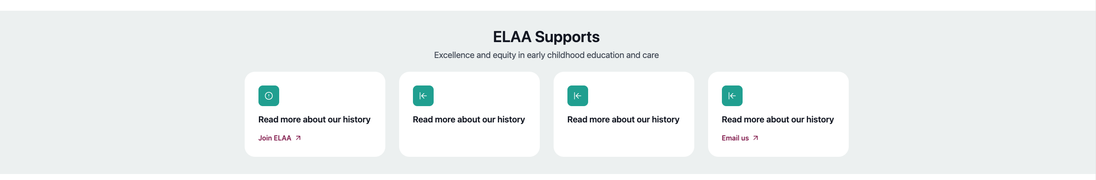Click the circle alert icon in first card
Image resolution: width=1096 pixels, height=180 pixels.
coord(268,96)
